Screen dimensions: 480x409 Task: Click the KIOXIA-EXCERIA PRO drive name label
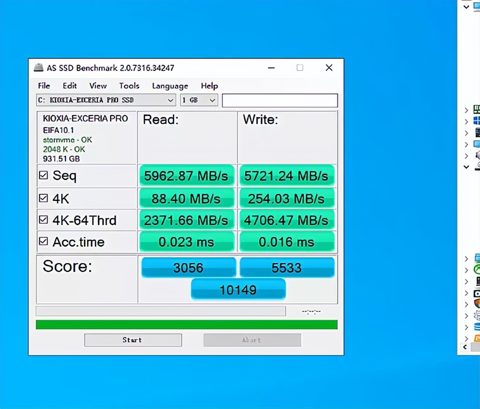click(x=85, y=118)
